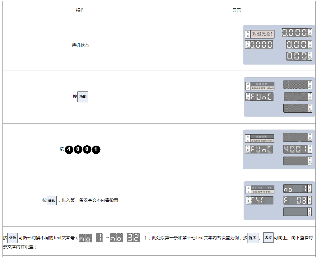Click the 置零 key icon
The height and width of the screenshot is (257, 317).
(253, 238)
